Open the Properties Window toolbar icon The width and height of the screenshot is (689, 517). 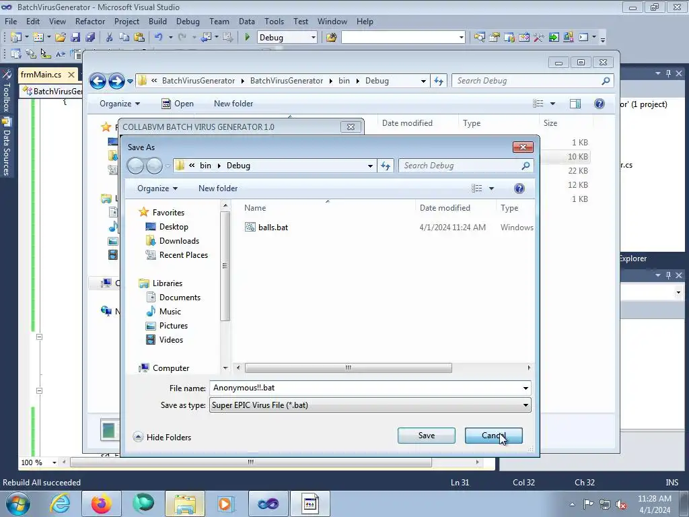point(495,38)
